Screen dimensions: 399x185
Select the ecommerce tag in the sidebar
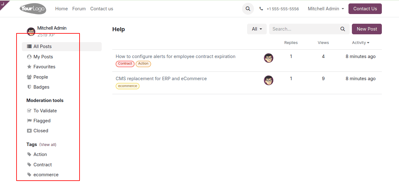[46, 174]
